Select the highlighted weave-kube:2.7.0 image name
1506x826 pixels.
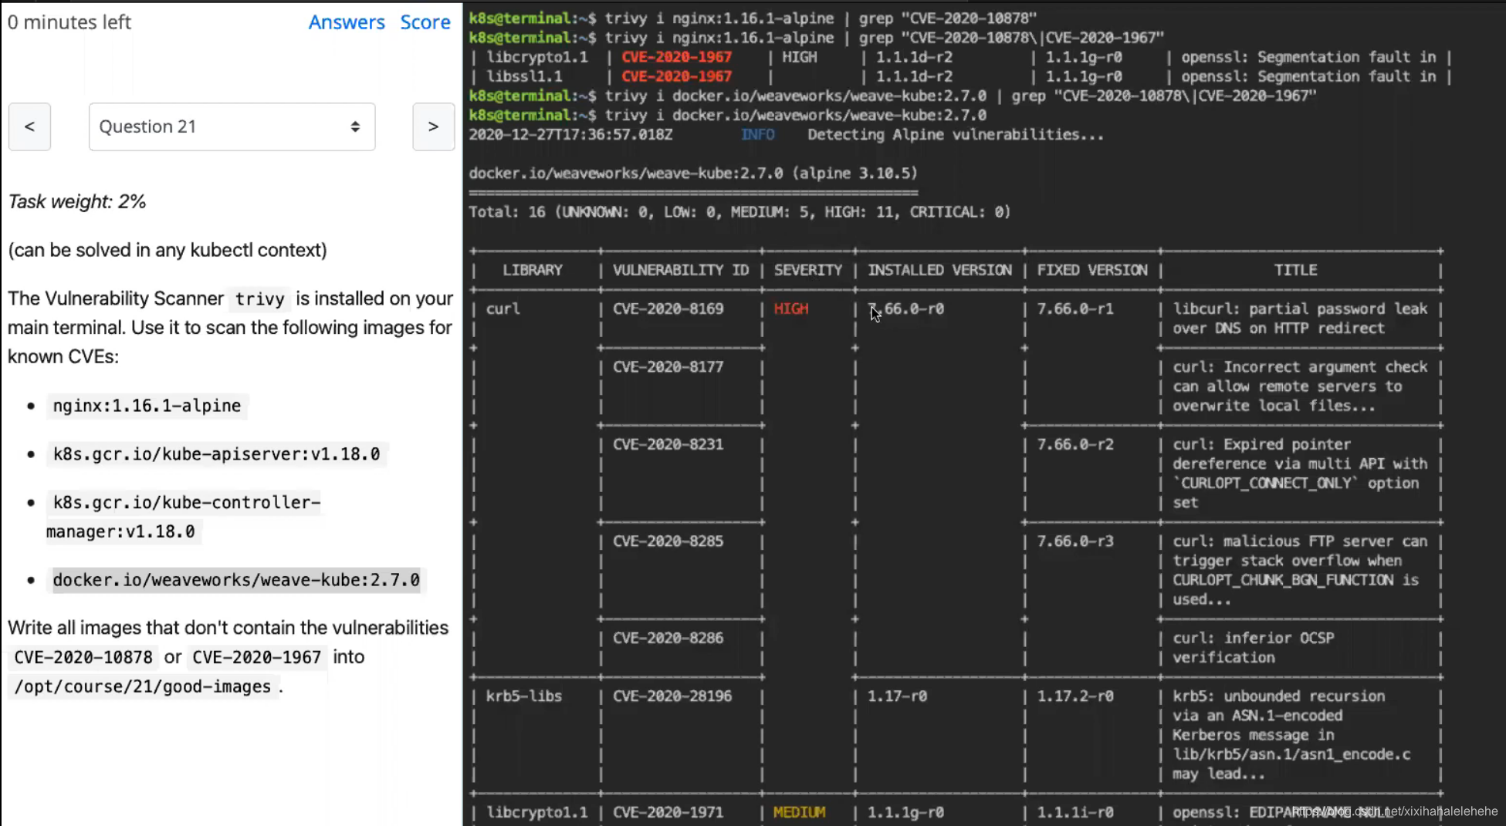tap(236, 580)
